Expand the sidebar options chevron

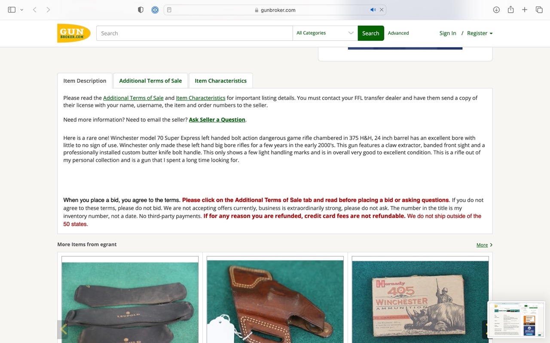(x=21, y=10)
